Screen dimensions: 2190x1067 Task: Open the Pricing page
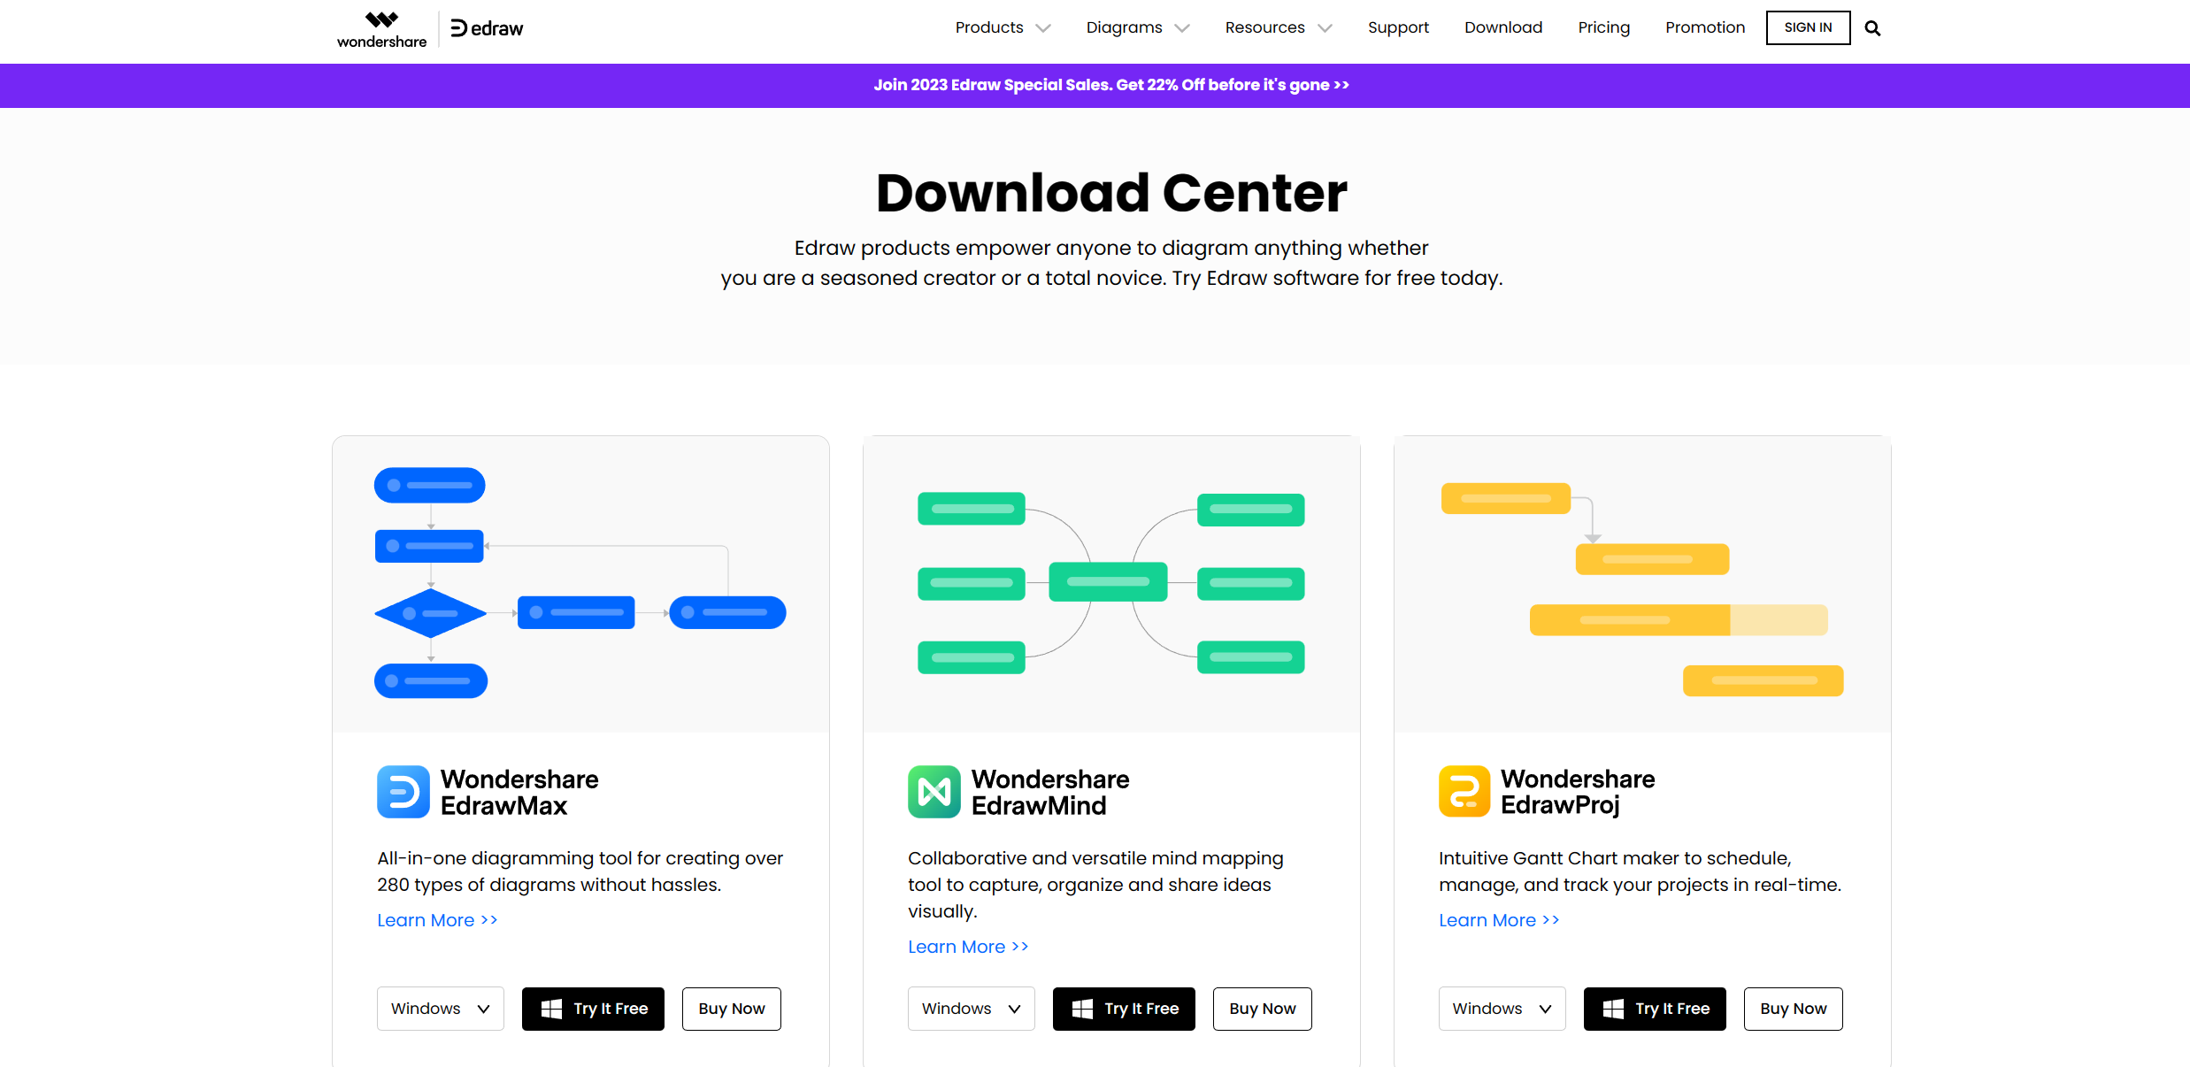pyautogui.click(x=1603, y=27)
